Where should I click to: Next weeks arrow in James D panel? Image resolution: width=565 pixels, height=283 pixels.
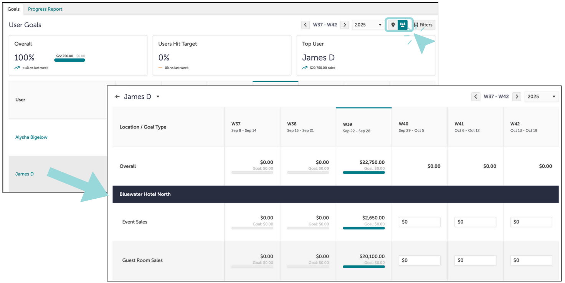pyautogui.click(x=517, y=97)
